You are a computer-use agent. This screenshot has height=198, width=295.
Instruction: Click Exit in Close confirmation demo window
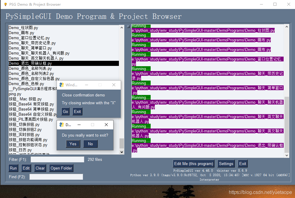pyautogui.click(x=77, y=111)
